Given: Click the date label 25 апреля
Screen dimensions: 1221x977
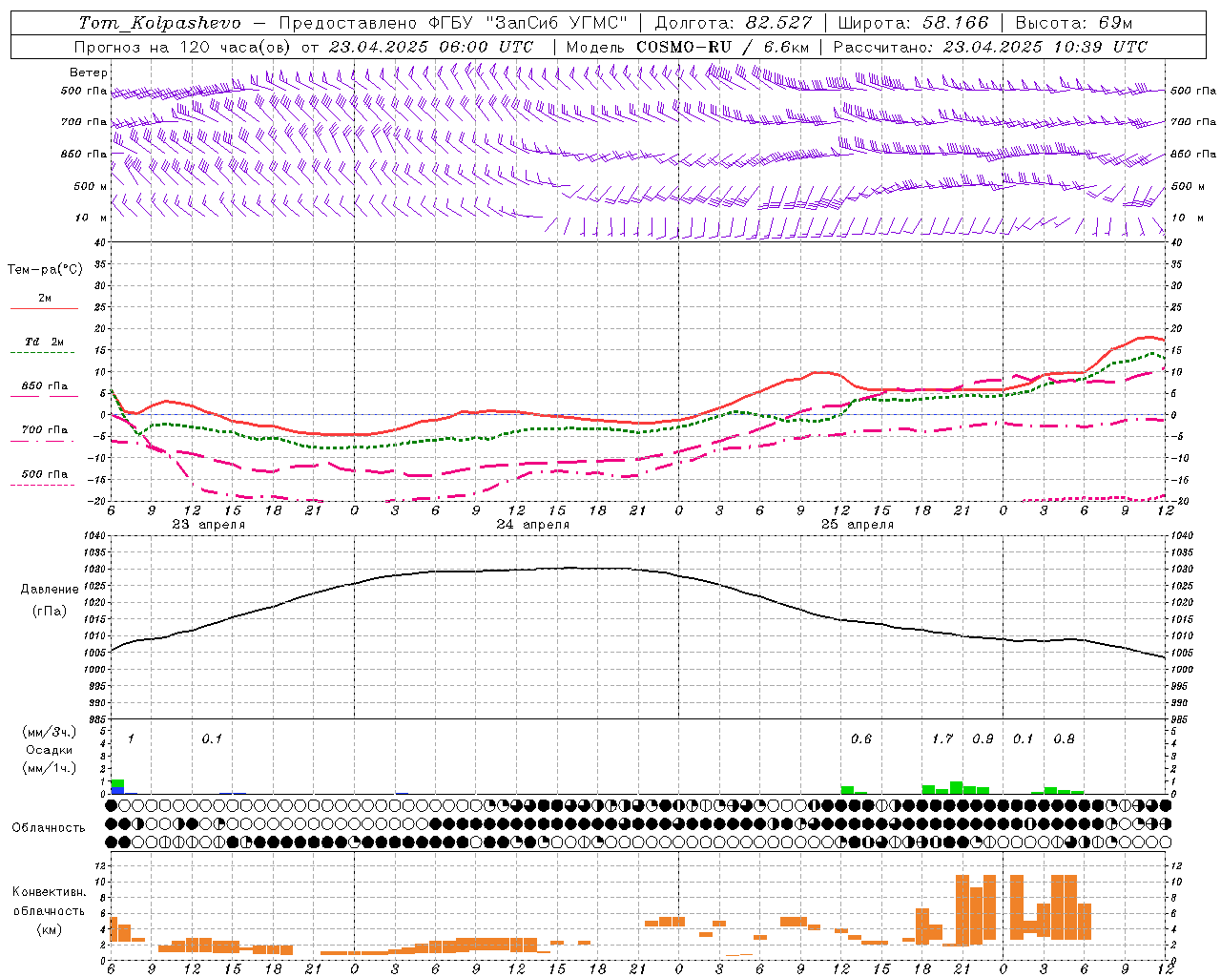Looking at the screenshot, I should pos(858,525).
